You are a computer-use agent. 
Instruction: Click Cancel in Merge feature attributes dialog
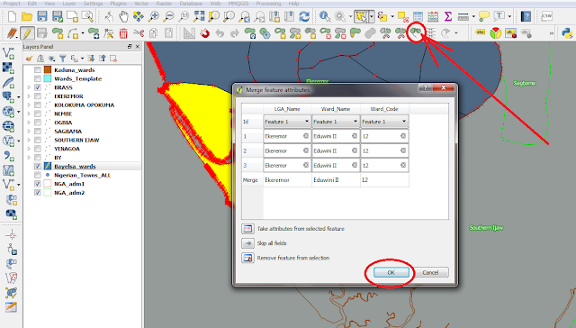[430, 272]
